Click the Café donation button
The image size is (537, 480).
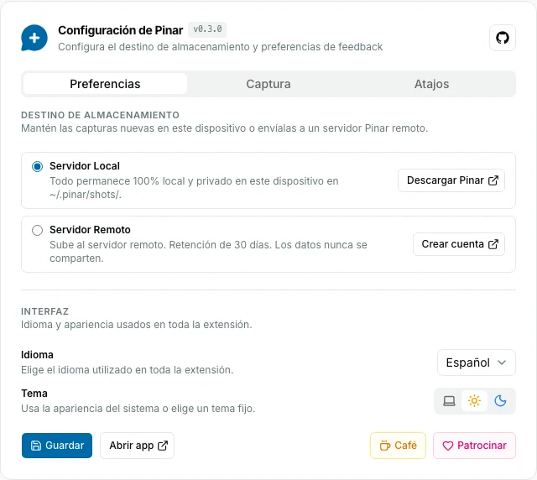(398, 446)
